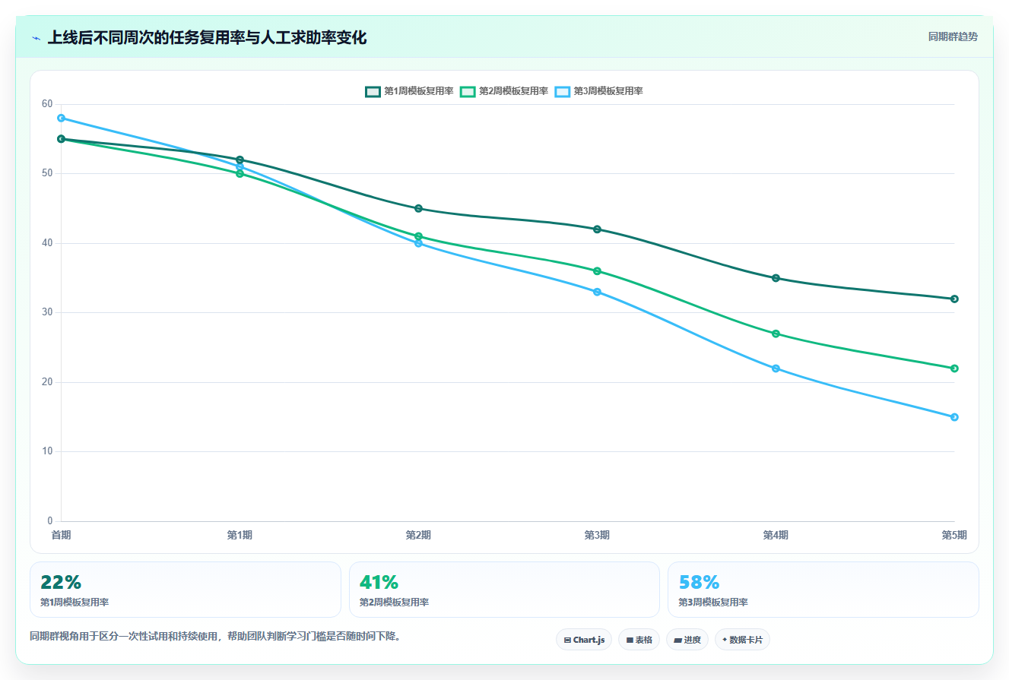Click the 10 y-axis tick label
This screenshot has height=680, width=1009.
pos(47,451)
